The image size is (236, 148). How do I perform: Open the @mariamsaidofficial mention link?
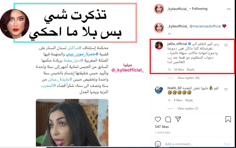205,26
